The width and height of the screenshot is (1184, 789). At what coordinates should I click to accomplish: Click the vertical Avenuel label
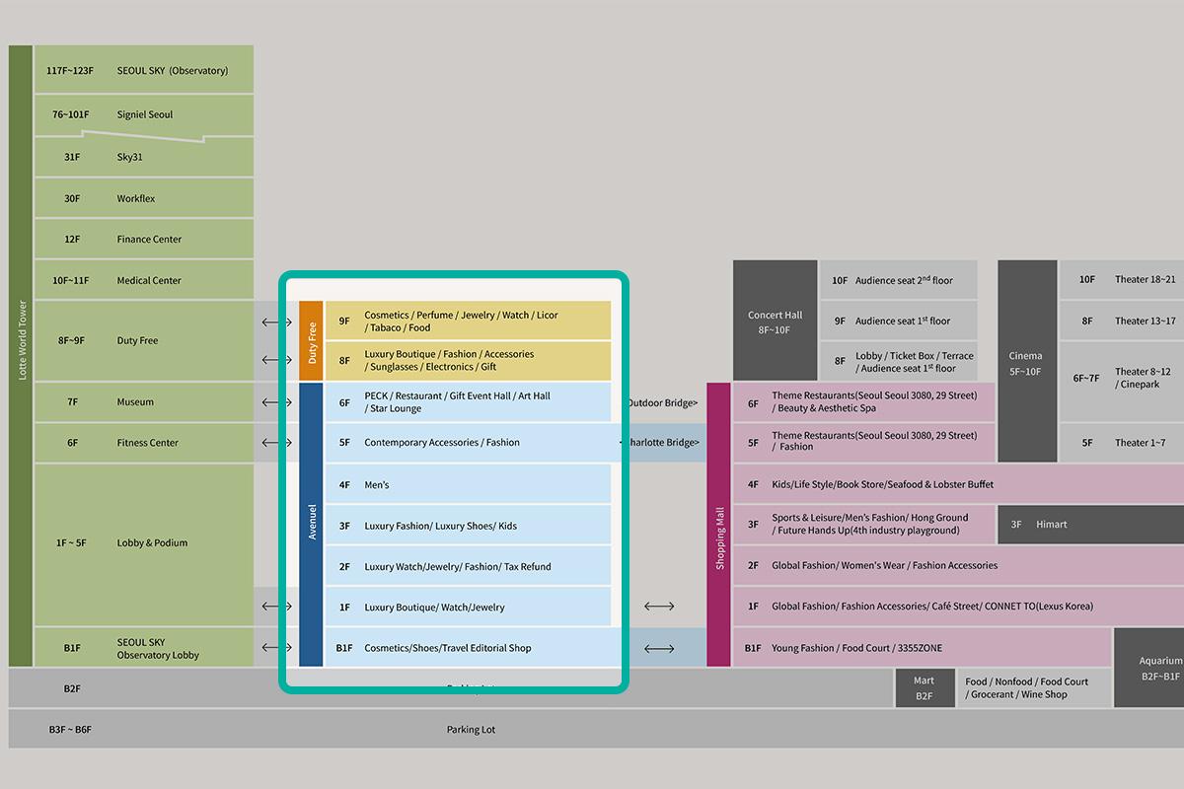(x=312, y=523)
